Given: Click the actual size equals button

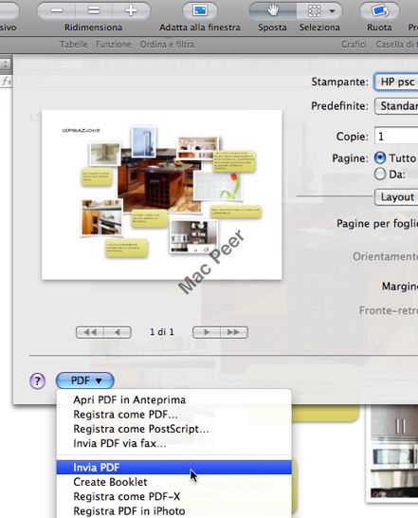Looking at the screenshot, I should coord(94,10).
